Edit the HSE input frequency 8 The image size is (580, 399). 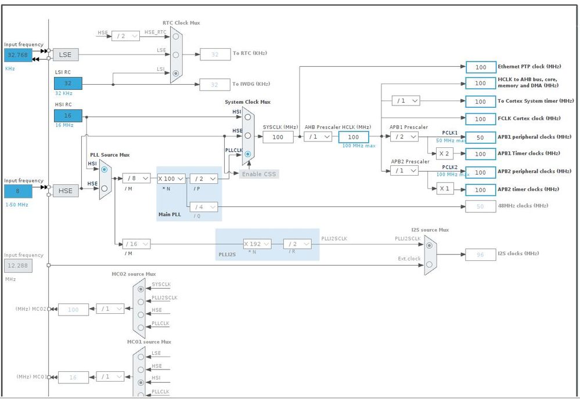(18, 191)
